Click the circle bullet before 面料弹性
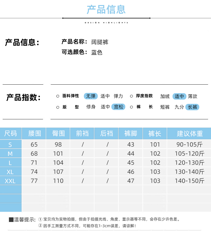Image resolution: width=211 pixels, height=236 pixels. click(x=58, y=96)
